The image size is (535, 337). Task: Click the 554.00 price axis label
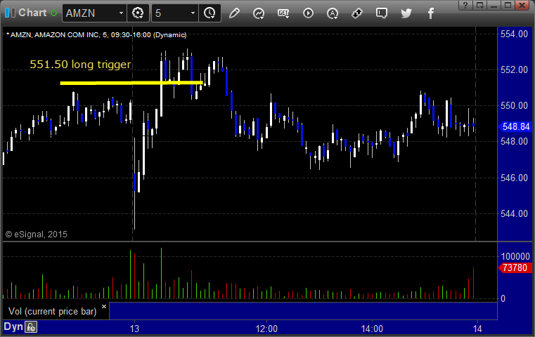514,34
